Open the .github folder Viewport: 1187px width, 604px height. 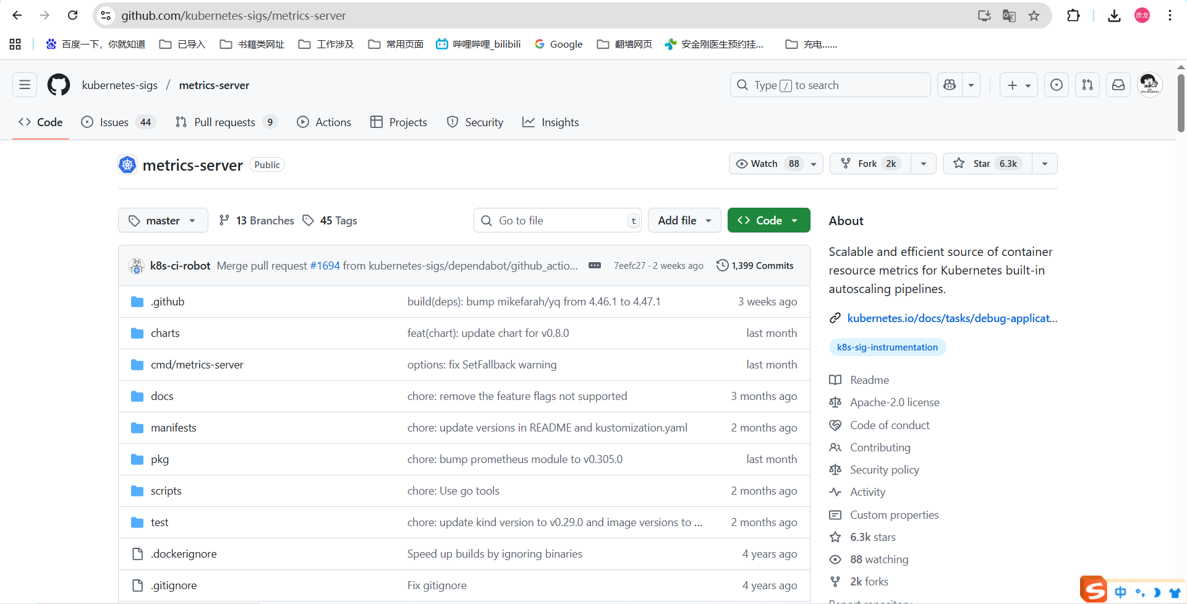click(x=168, y=302)
